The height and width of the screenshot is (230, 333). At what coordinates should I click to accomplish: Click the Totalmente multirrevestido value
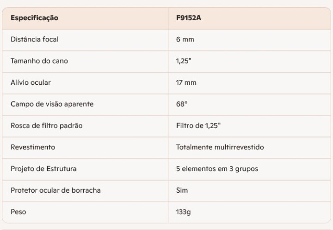click(220, 147)
